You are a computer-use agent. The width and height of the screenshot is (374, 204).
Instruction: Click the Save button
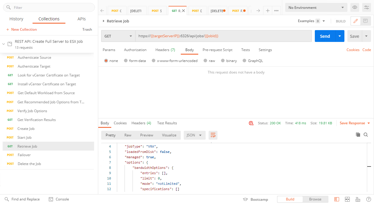354,36
